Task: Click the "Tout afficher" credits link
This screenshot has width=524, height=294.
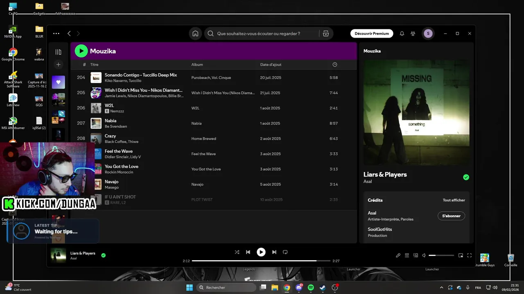Action: pos(454,200)
